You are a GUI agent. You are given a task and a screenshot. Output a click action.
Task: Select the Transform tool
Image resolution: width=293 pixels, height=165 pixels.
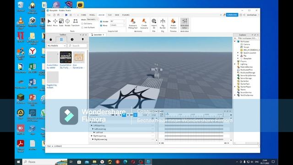click(x=75, y=22)
